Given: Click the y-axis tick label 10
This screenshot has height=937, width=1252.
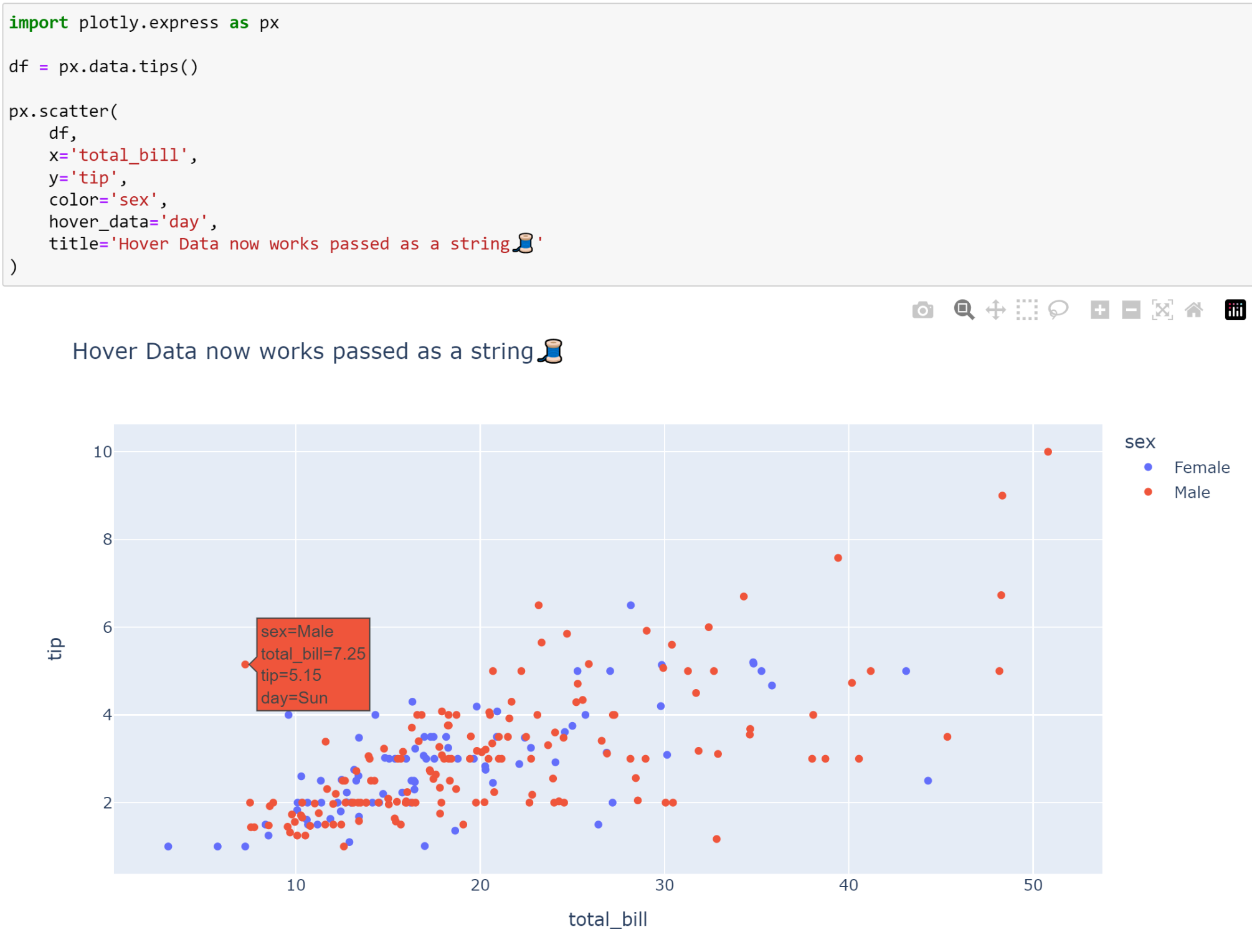Looking at the screenshot, I should [103, 452].
